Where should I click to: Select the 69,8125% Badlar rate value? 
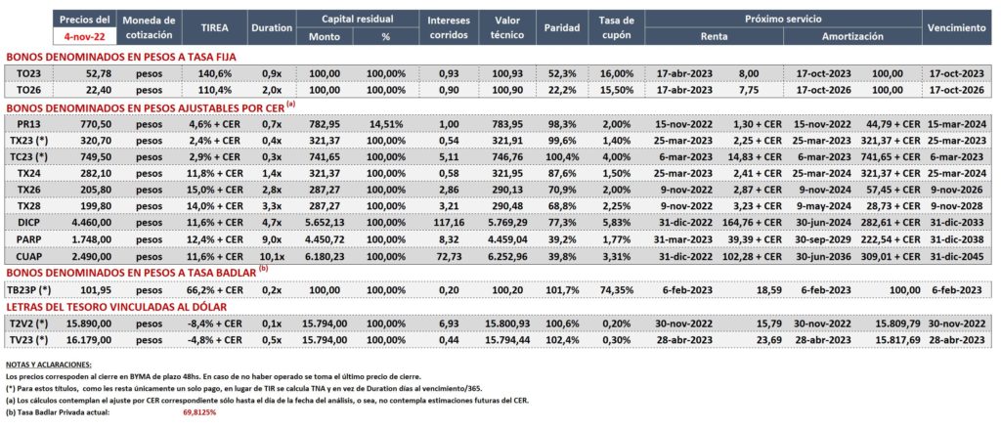coord(199,413)
